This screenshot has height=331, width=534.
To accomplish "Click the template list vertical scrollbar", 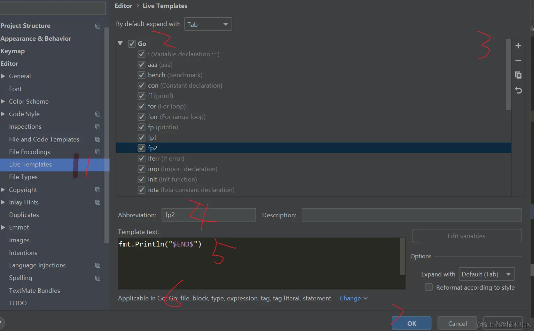I will tap(509, 75).
